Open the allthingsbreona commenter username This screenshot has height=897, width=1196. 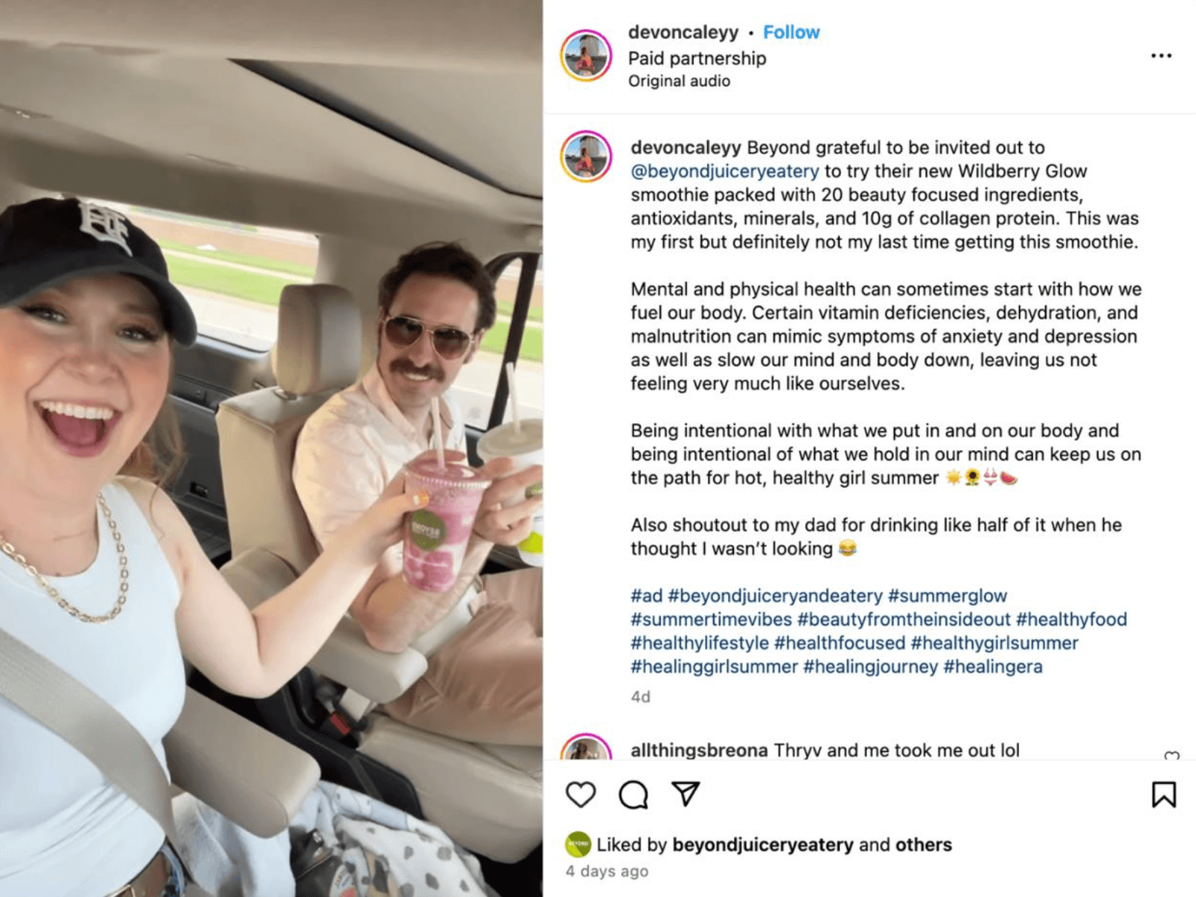[699, 750]
